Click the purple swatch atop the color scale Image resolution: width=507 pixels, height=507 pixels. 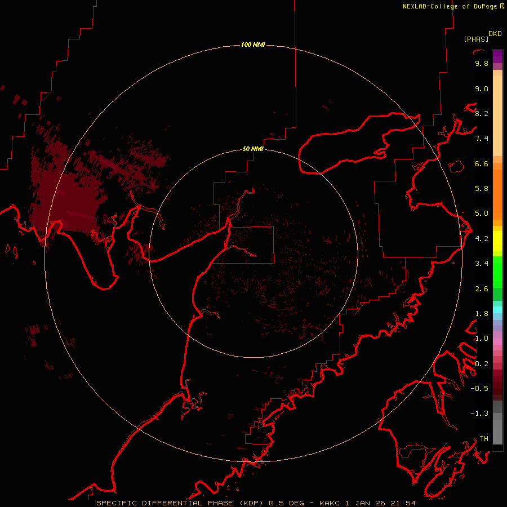click(497, 56)
